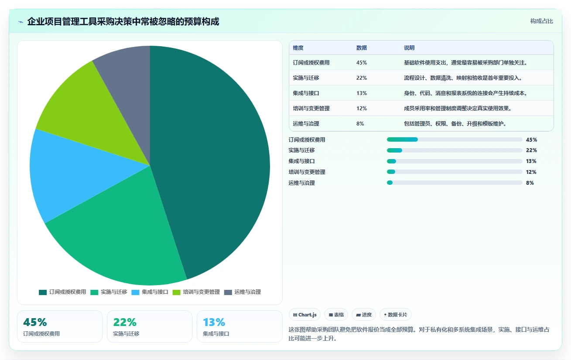Select the 表格 chip

coord(336,315)
